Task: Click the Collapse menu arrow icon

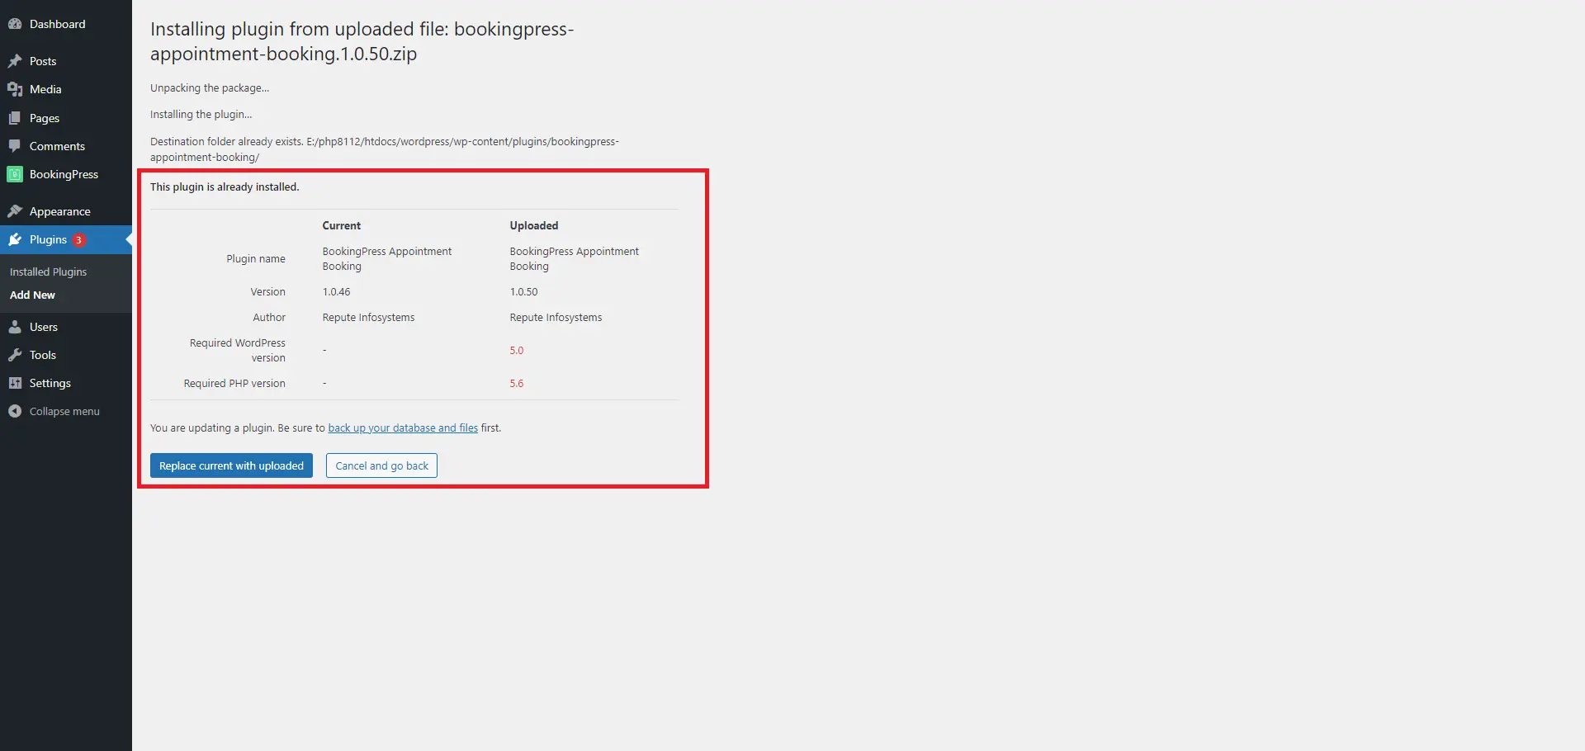Action: coord(15,411)
